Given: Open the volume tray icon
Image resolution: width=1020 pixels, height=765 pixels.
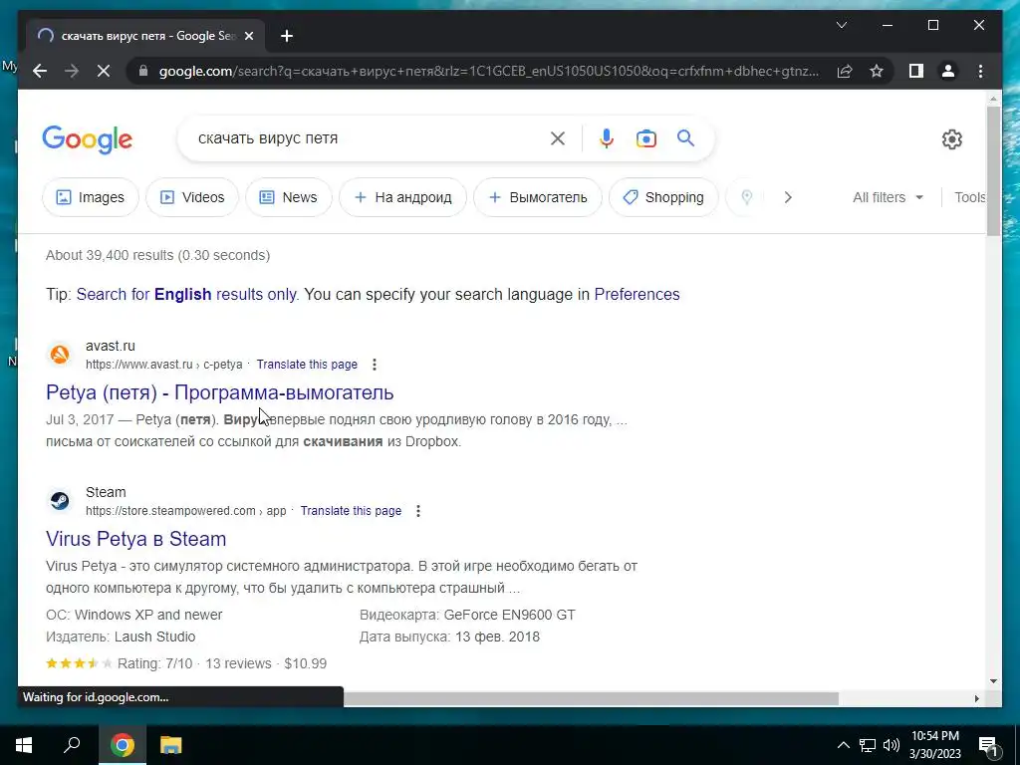Looking at the screenshot, I should (892, 745).
